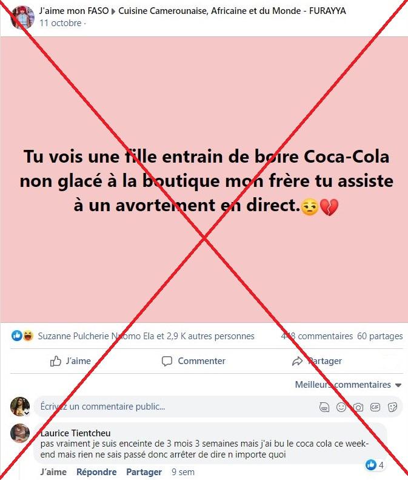View the 60 partages list
Image resolution: width=408 pixels, height=480 pixels.
(x=380, y=336)
